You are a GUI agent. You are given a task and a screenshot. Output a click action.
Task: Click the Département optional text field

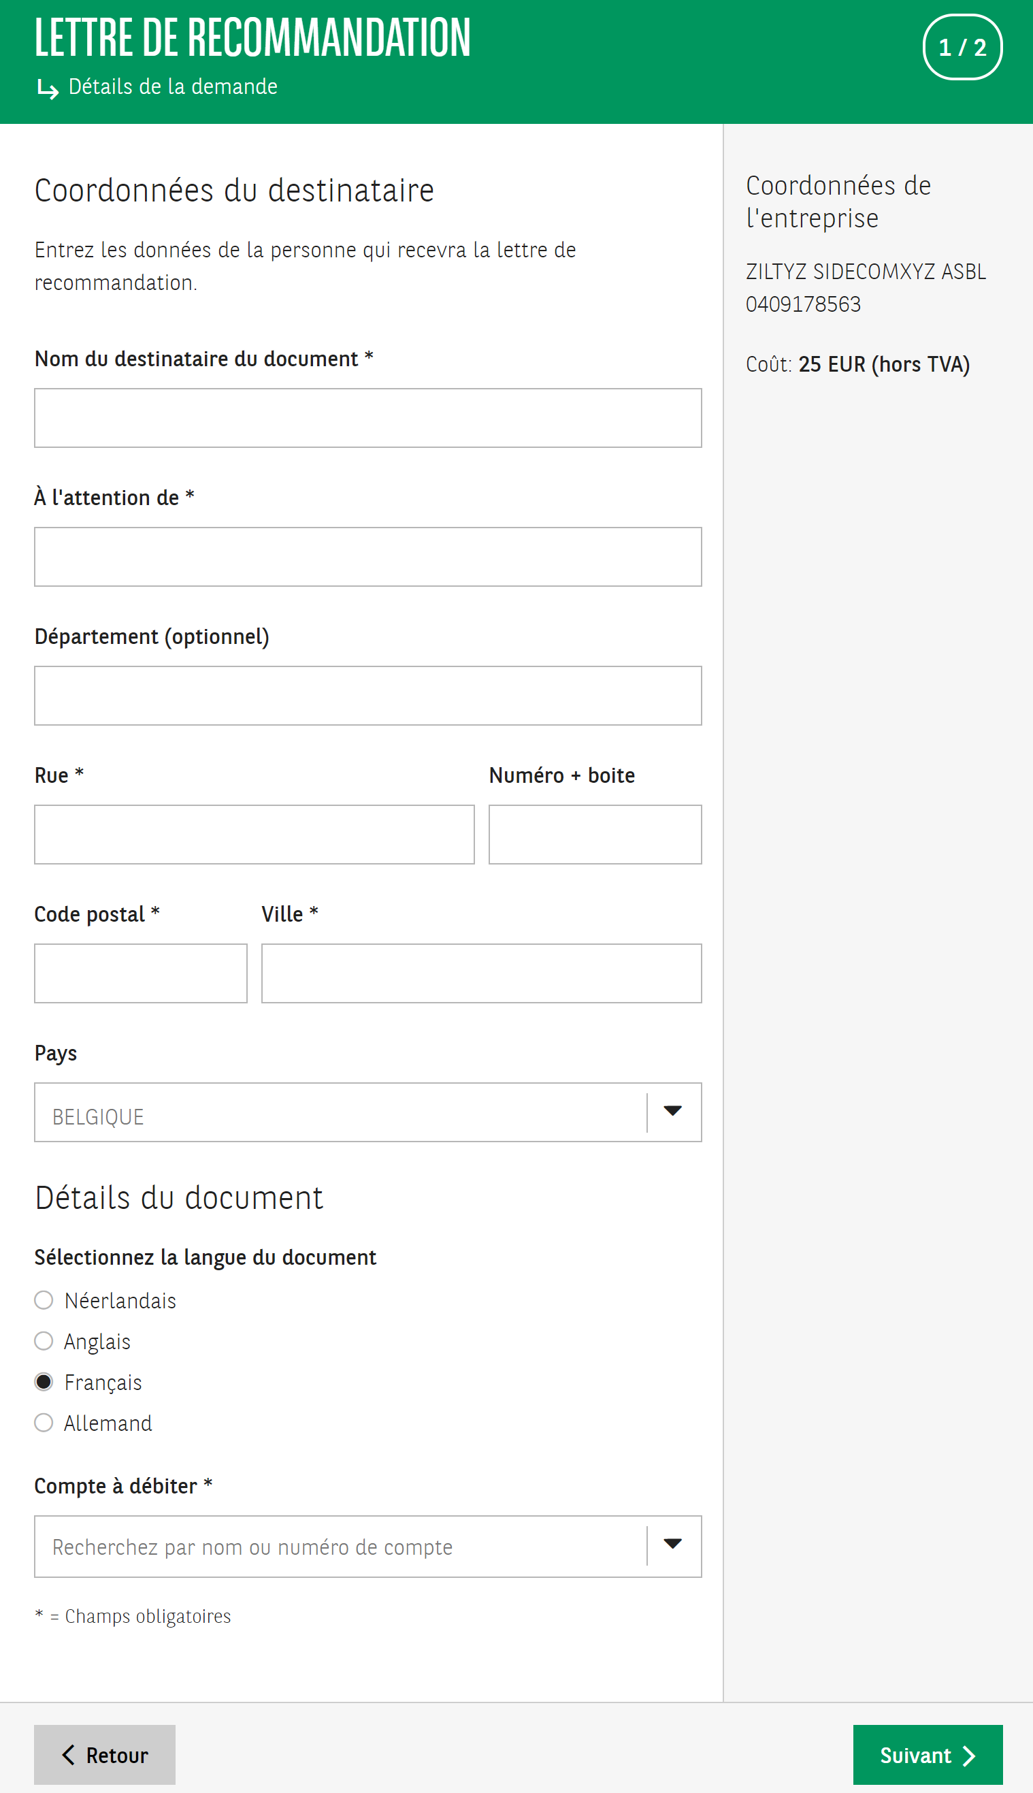point(367,695)
